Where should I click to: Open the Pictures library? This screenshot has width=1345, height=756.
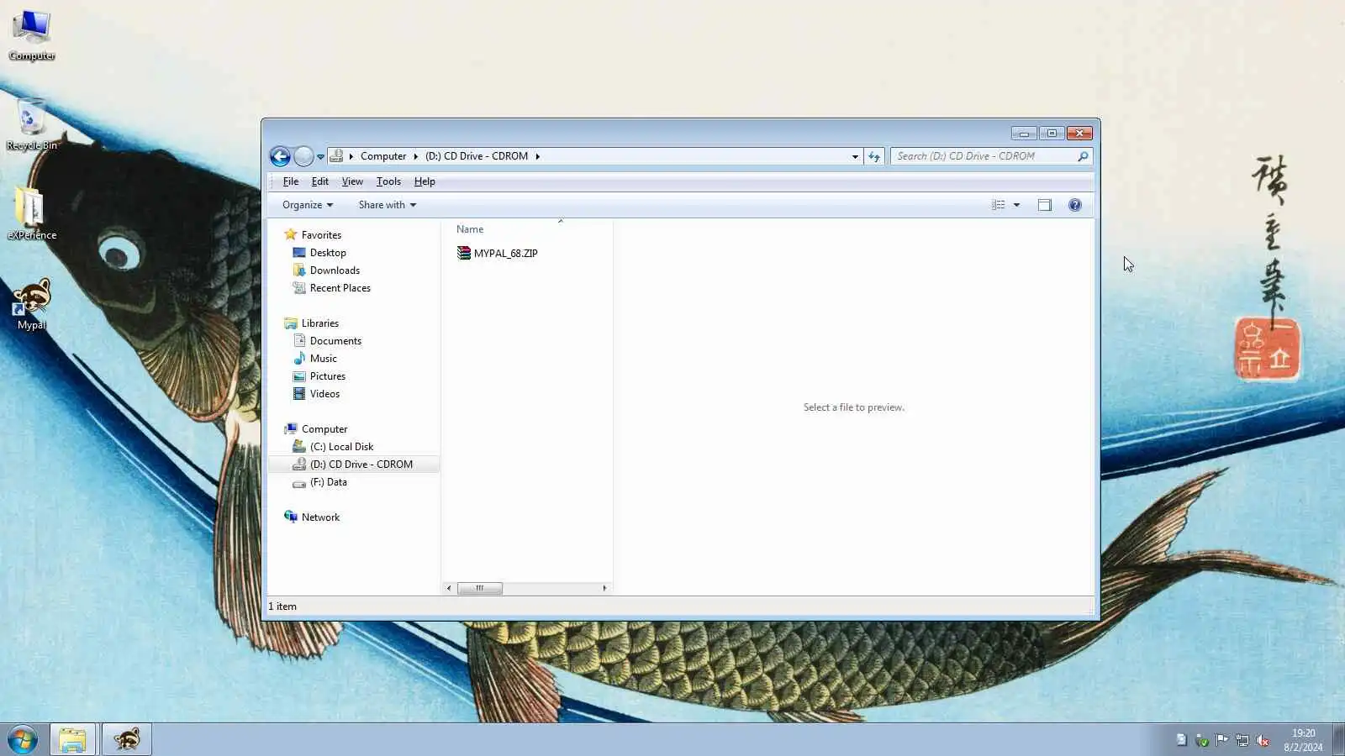(x=327, y=376)
